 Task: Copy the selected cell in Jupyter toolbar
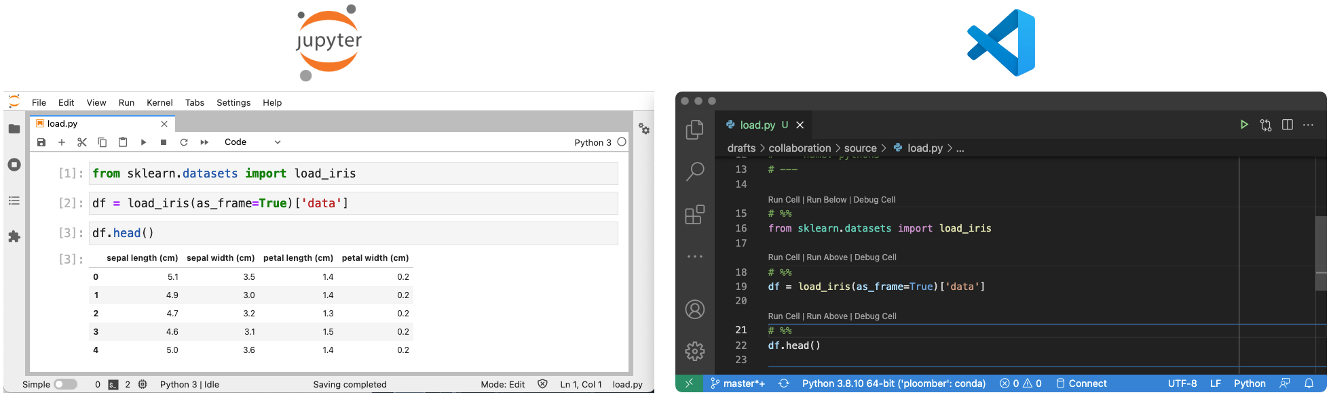(x=102, y=142)
